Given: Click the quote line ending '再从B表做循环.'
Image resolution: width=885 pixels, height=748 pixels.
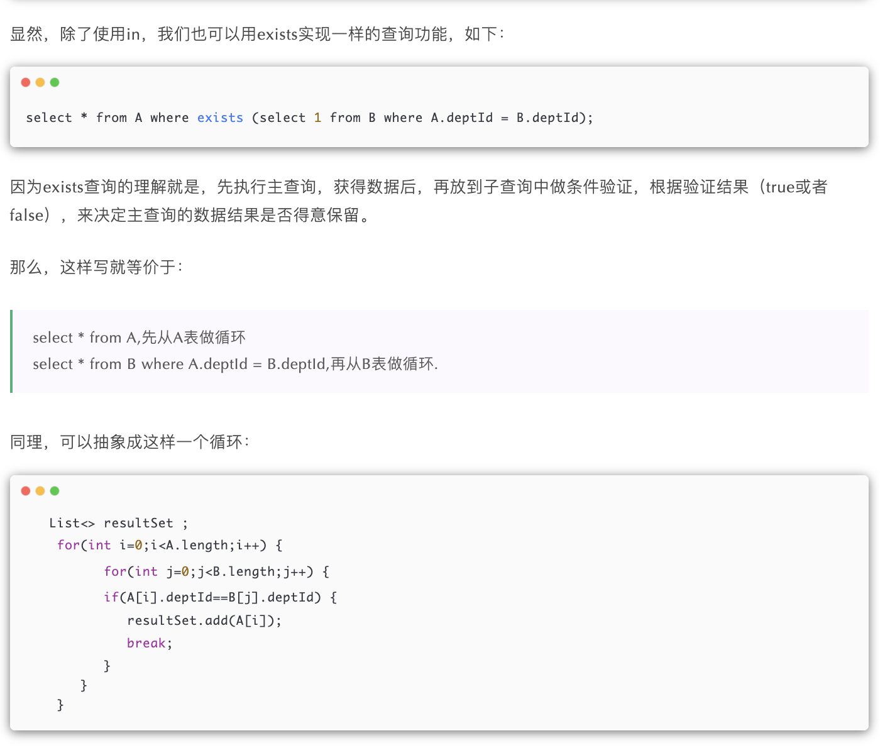Looking at the screenshot, I should click(235, 364).
